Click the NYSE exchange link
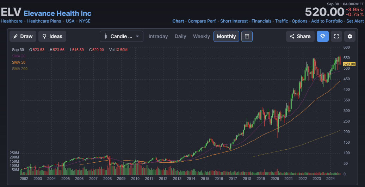The image size is (365, 187). [x=85, y=21]
